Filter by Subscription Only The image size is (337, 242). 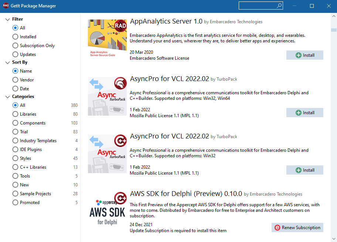point(15,46)
